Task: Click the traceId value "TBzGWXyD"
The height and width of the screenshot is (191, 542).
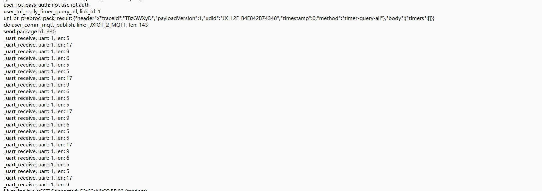Action: pos(139,18)
